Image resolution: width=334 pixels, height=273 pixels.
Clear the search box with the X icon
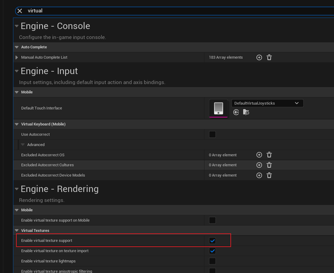19,11
